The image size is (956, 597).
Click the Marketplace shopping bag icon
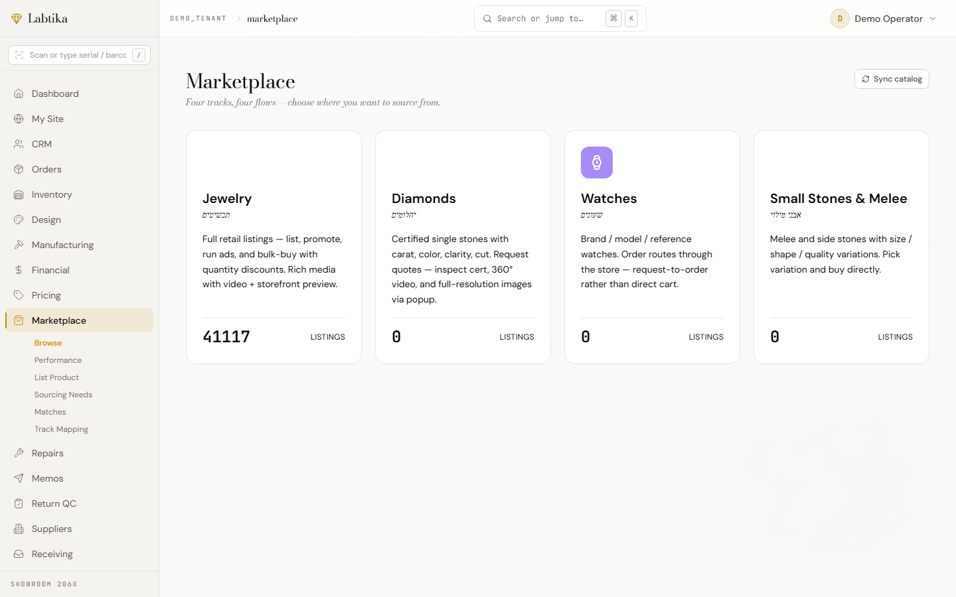click(x=19, y=320)
